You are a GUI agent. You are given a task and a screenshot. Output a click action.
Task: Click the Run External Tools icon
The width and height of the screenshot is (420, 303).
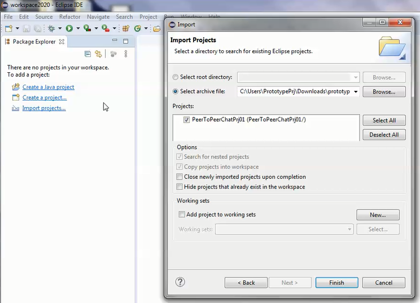[x=105, y=28]
